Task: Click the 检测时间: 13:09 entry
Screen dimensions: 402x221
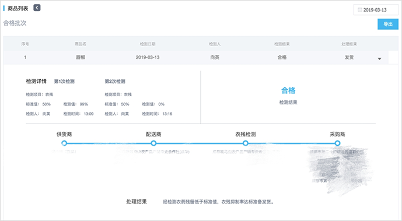Action: coord(78,114)
